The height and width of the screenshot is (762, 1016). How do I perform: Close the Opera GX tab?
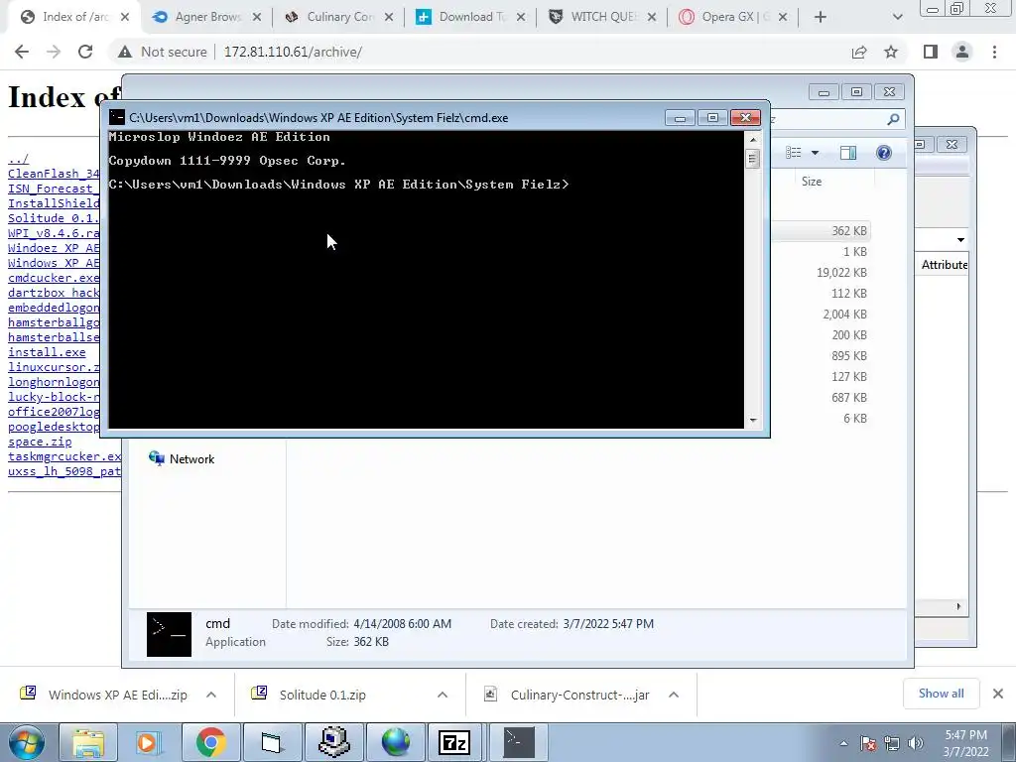[783, 17]
